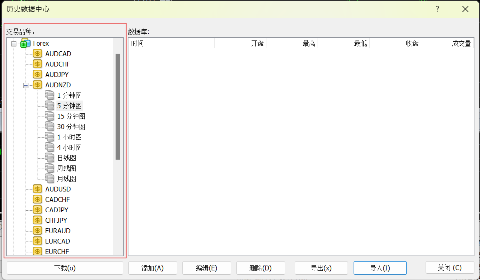Click the dialog help question mark icon
This screenshot has width=480, height=280.
[x=437, y=9]
